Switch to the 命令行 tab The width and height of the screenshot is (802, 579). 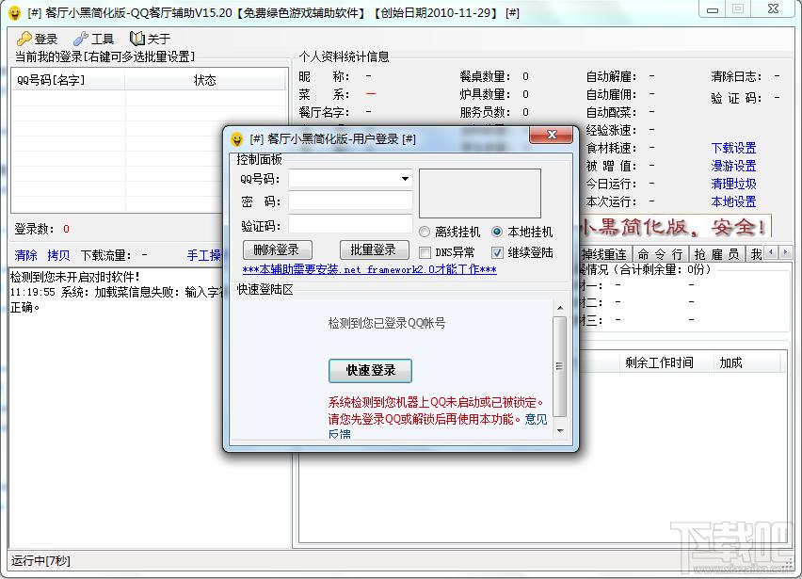[x=660, y=253]
